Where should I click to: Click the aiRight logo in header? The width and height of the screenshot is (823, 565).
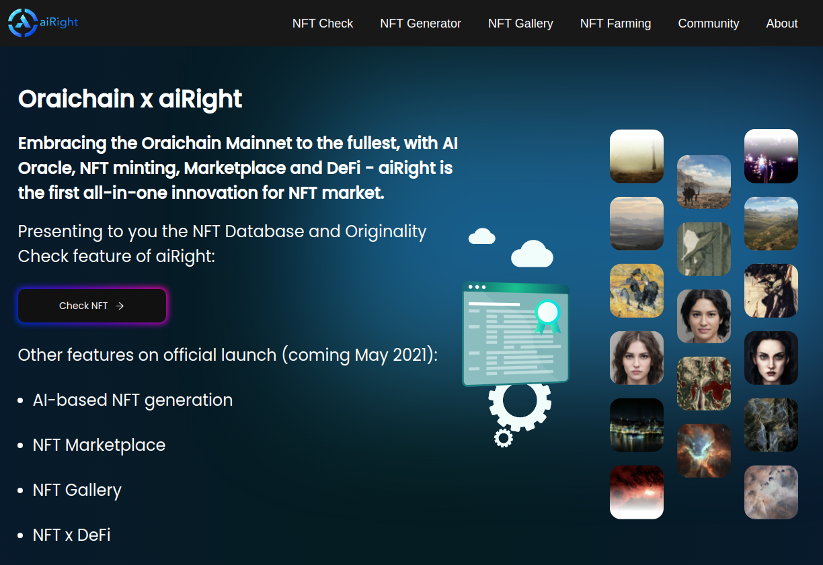point(43,23)
